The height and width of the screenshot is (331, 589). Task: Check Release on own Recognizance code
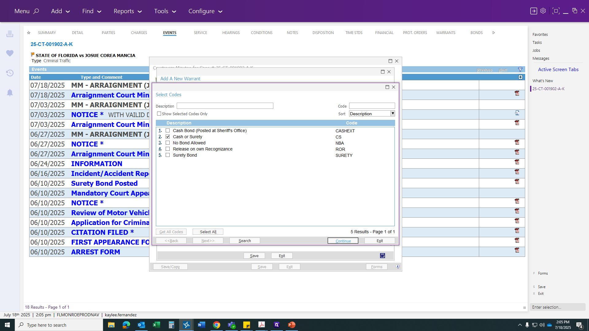coord(168,149)
